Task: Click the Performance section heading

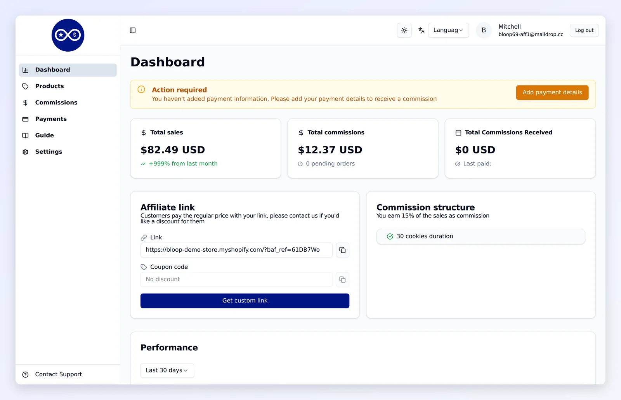Action: pos(169,348)
